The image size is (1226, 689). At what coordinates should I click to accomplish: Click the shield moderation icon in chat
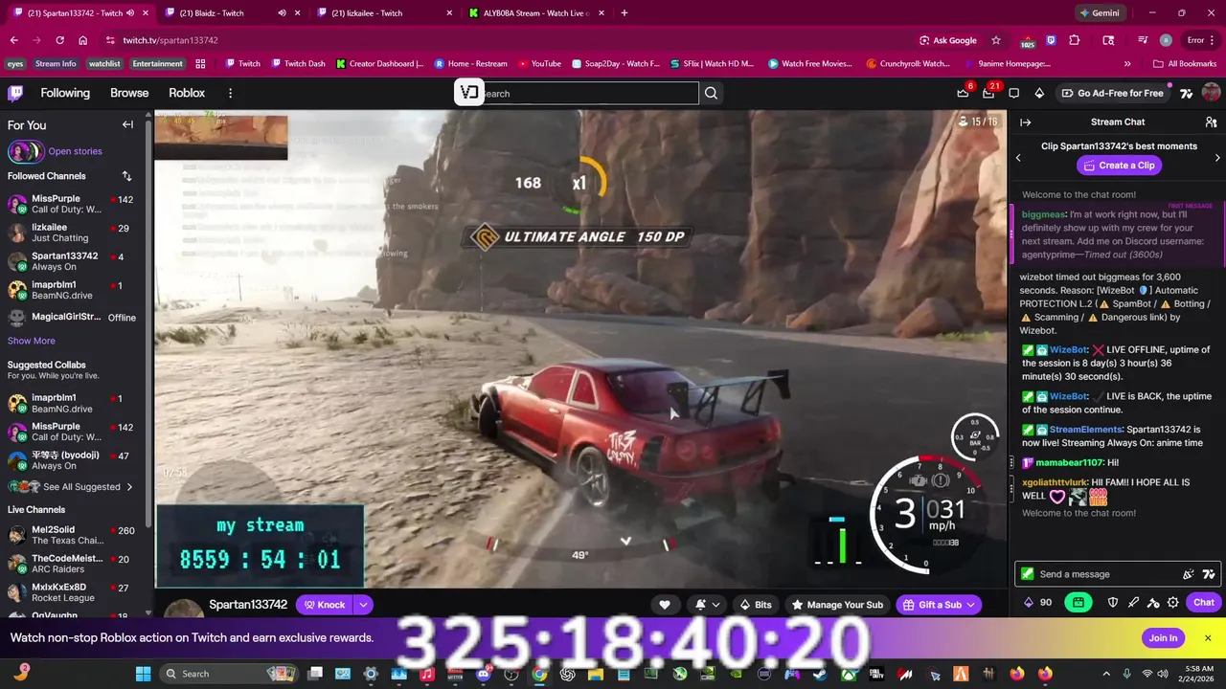point(1113,603)
